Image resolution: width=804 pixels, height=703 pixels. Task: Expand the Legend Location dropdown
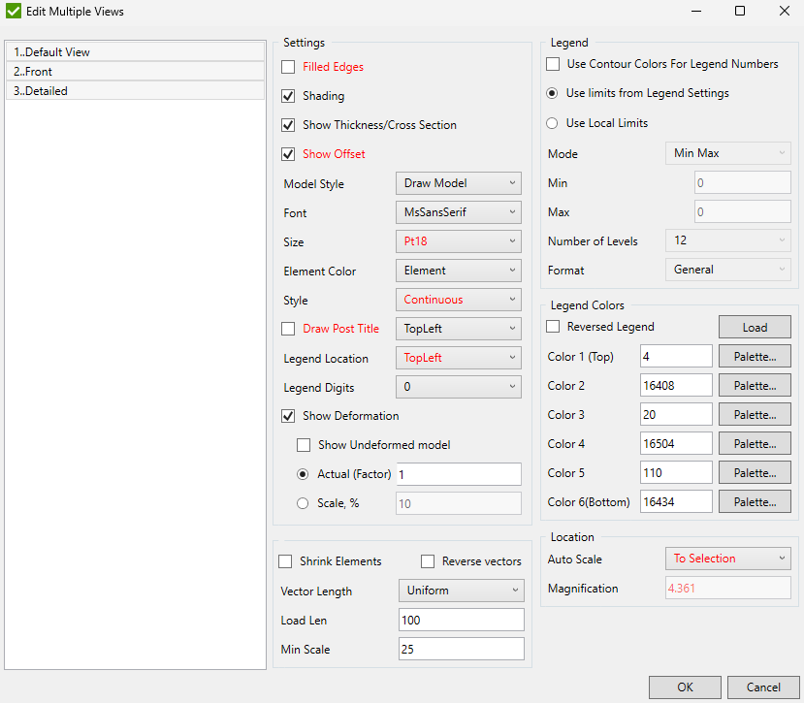tap(458, 358)
